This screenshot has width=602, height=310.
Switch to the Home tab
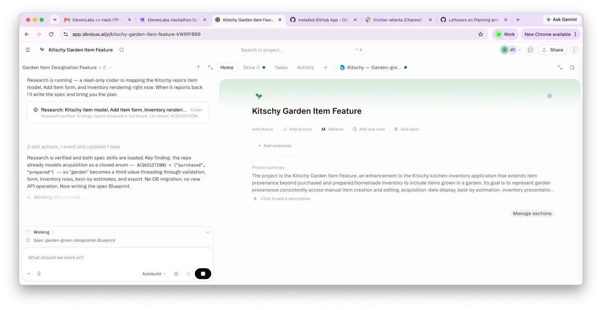[x=227, y=67]
